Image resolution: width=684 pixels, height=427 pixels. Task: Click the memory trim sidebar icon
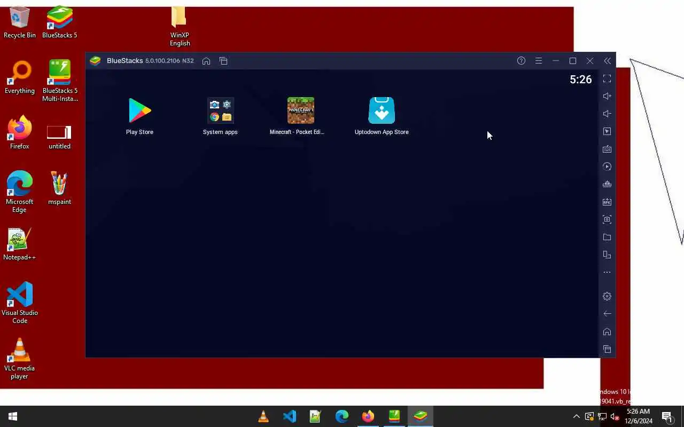tap(607, 184)
